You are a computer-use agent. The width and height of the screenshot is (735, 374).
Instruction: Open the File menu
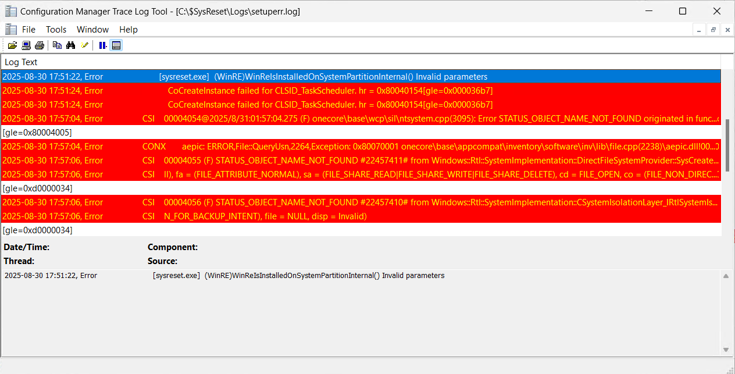[x=28, y=30]
